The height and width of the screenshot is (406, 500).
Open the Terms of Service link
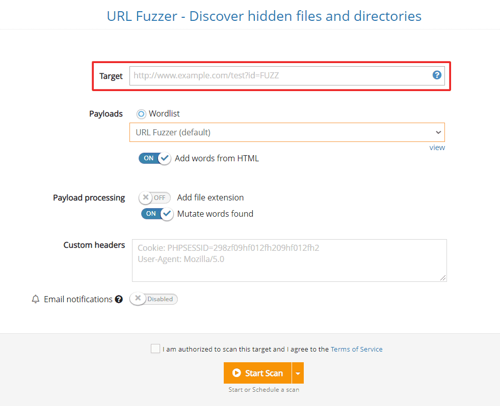point(356,349)
